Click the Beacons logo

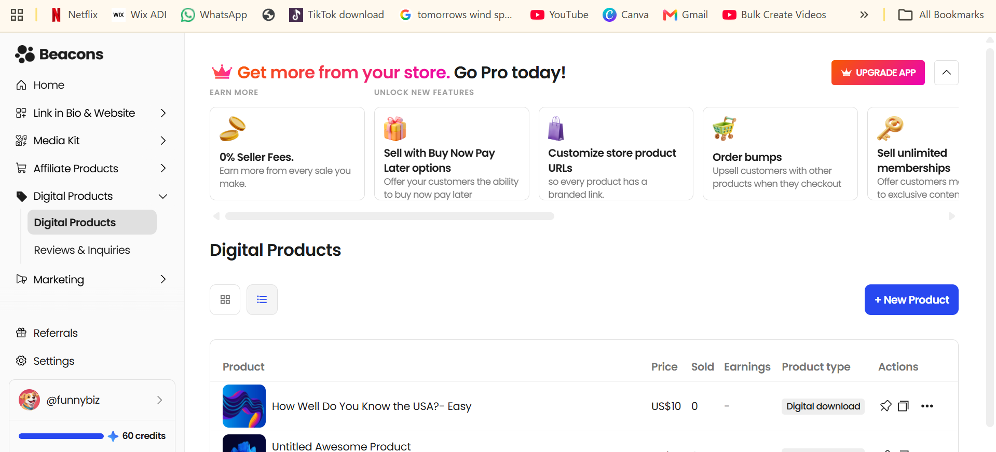[59, 54]
